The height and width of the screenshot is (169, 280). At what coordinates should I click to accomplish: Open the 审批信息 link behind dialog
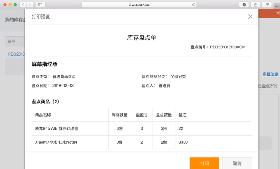click(x=271, y=74)
